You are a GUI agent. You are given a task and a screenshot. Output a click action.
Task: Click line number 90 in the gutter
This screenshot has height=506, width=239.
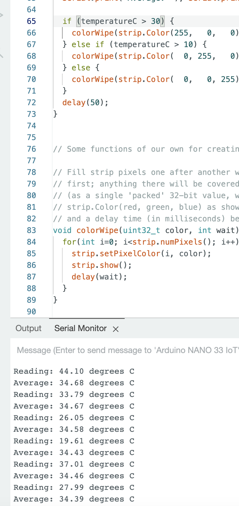(31, 312)
